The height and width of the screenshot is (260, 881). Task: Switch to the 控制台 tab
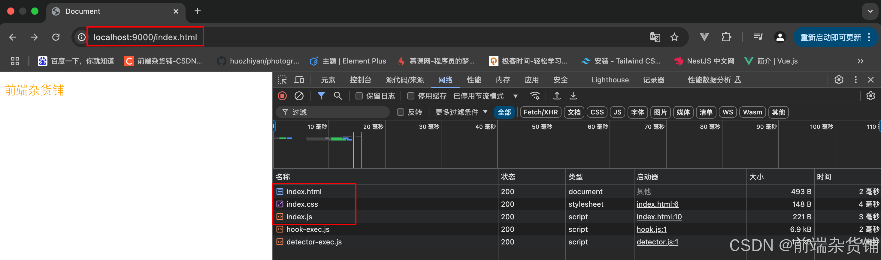coord(360,80)
